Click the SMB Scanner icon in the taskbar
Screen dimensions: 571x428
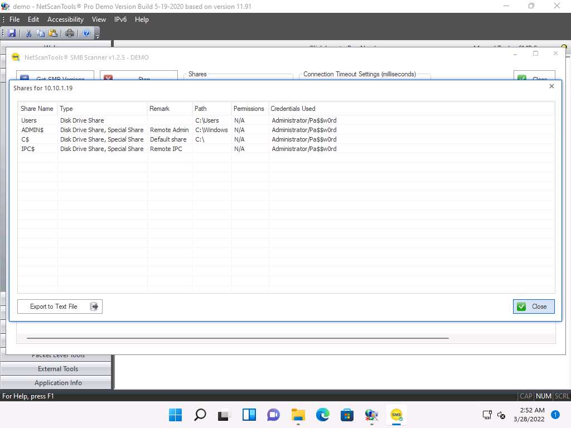pyautogui.click(x=396, y=415)
